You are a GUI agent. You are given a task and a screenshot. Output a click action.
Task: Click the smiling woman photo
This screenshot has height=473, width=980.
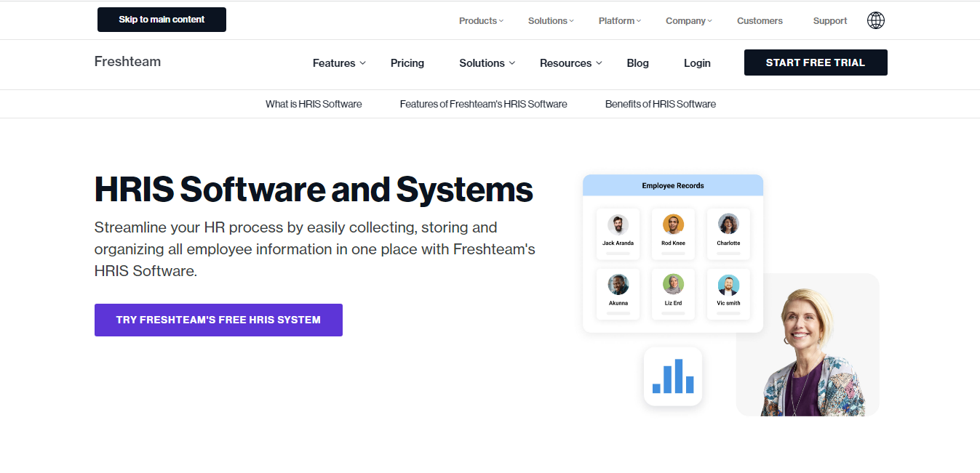pyautogui.click(x=808, y=344)
